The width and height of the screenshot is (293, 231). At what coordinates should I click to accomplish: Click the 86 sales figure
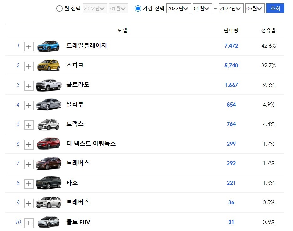pyautogui.click(x=231, y=202)
